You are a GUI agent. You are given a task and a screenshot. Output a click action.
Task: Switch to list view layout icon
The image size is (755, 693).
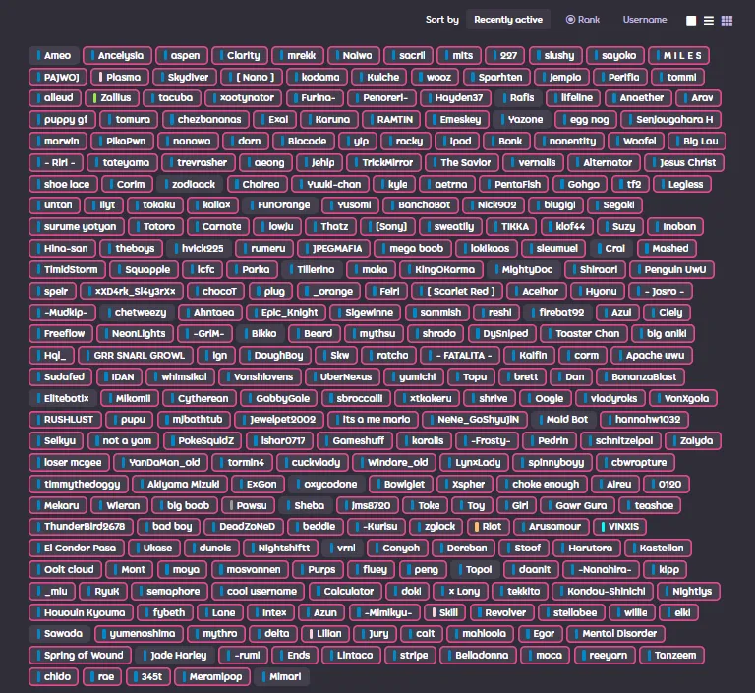click(709, 20)
